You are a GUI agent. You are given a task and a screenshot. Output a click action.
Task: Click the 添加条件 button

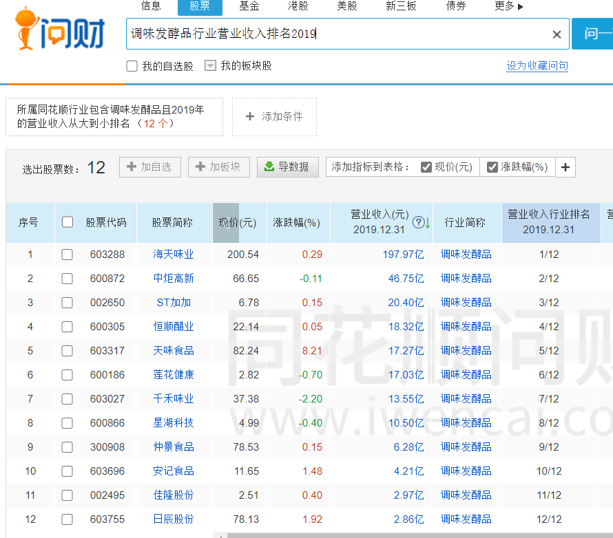pyautogui.click(x=274, y=117)
